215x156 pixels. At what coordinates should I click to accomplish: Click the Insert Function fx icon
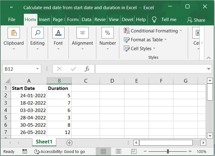pyautogui.click(x=87, y=69)
